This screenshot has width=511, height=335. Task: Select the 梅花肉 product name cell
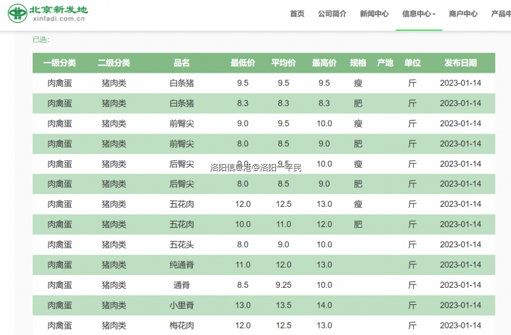click(x=181, y=325)
